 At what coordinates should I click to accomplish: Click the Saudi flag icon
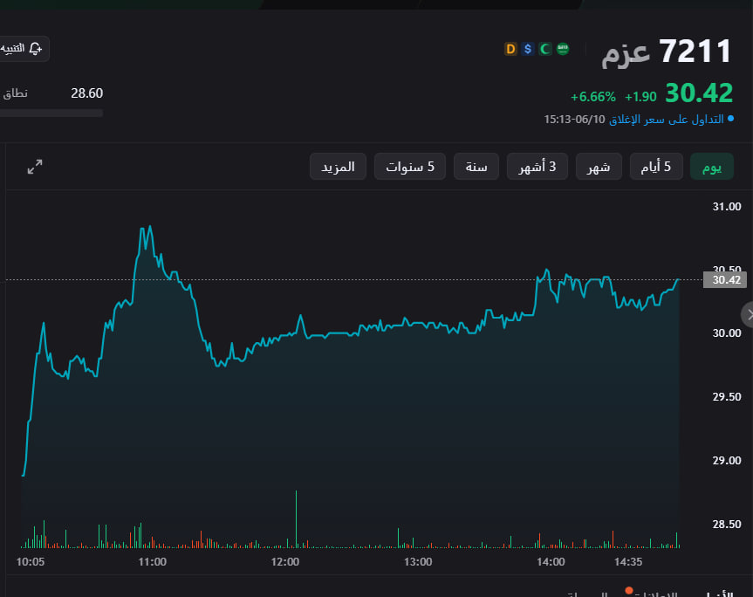(562, 49)
